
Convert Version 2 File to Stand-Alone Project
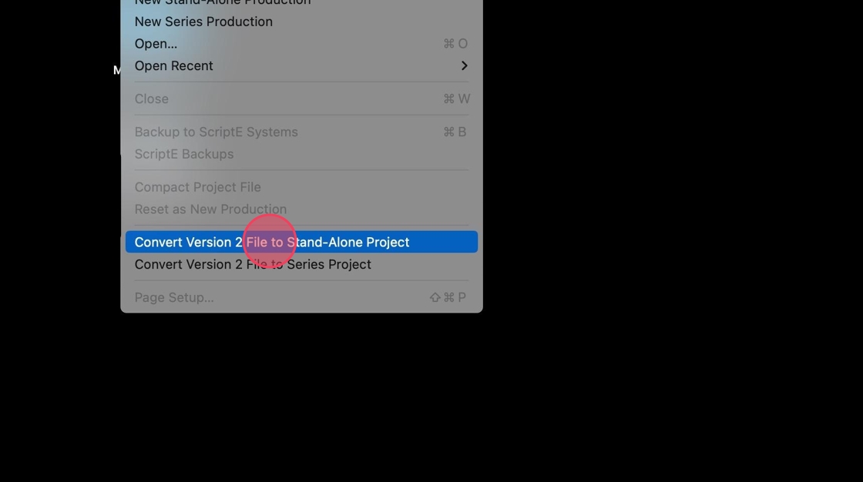tap(301, 242)
